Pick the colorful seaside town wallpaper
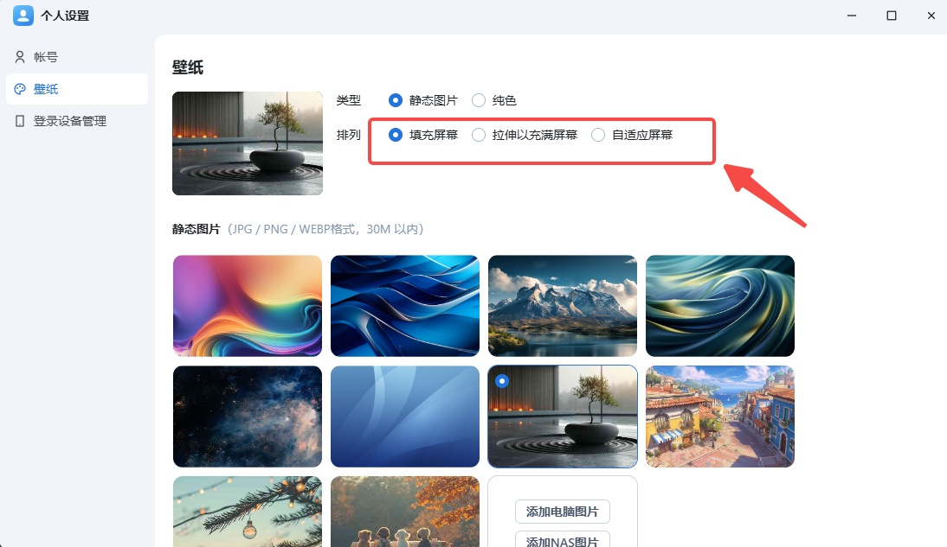This screenshot has height=547, width=947. click(720, 417)
